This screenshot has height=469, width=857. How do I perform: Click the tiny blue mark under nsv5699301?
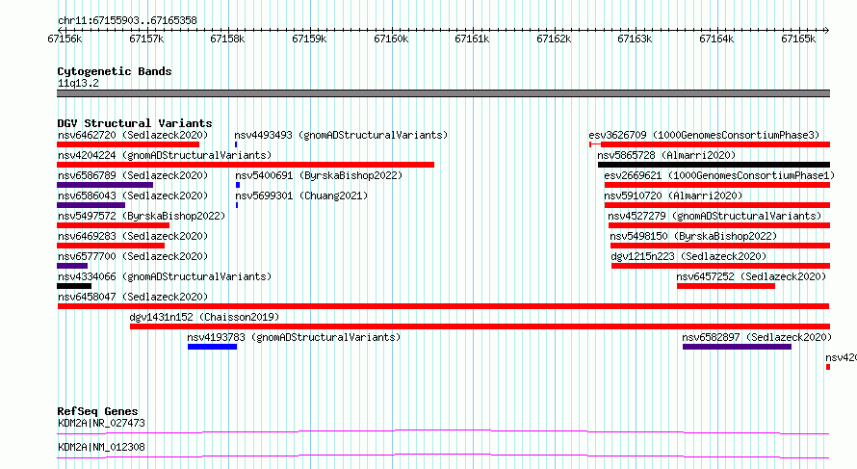(x=237, y=205)
